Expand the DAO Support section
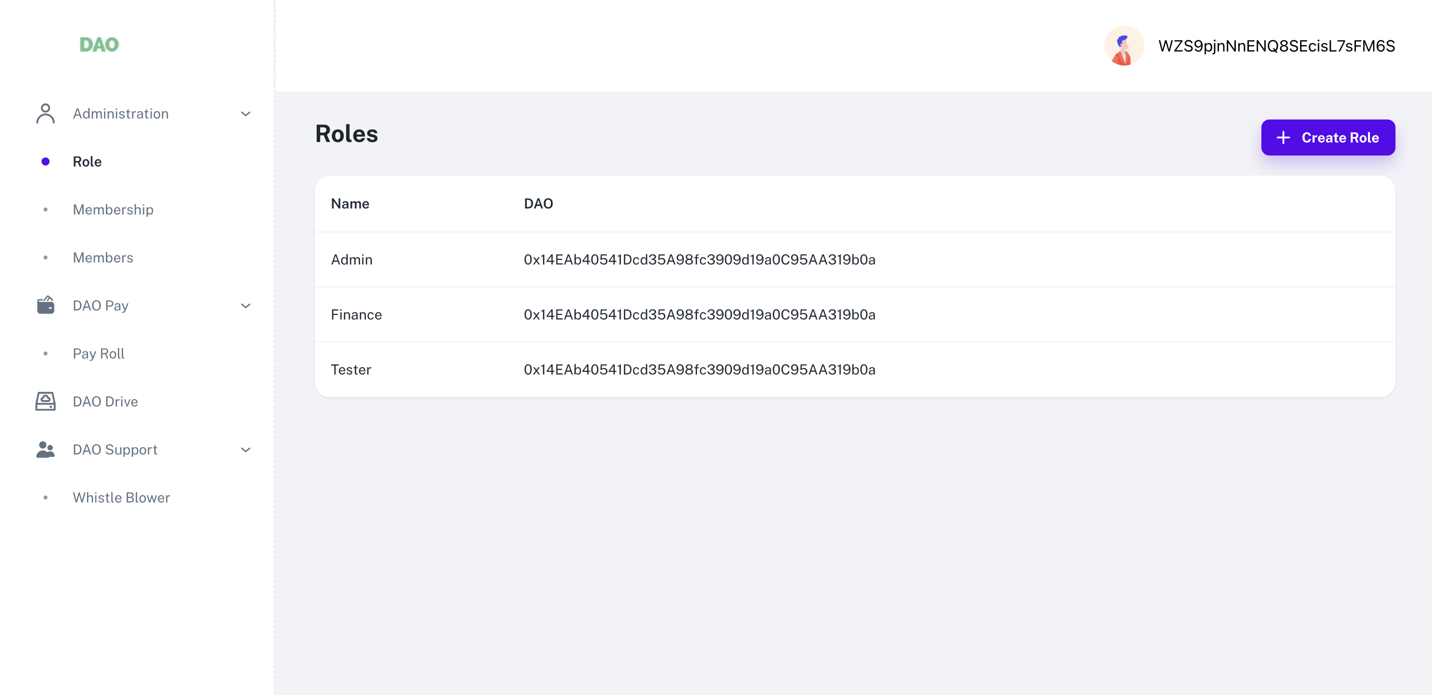 [245, 450]
